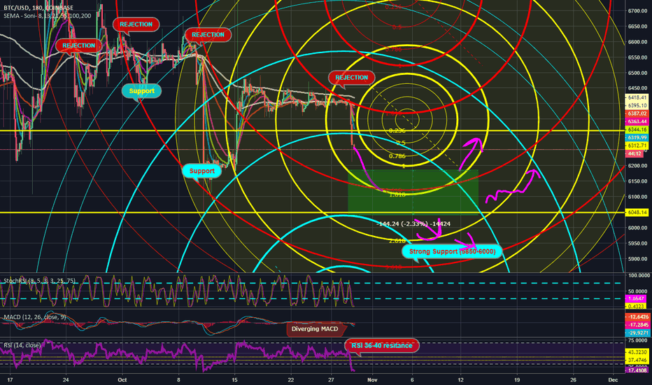Open the MACD (12, 26, close, 9) legend
This screenshot has height=385, width=652.
point(34,317)
